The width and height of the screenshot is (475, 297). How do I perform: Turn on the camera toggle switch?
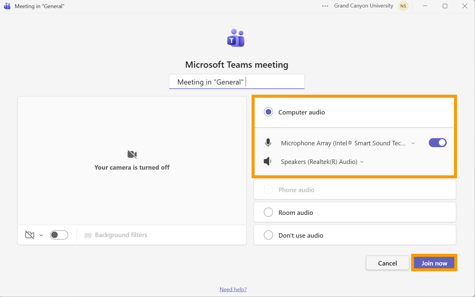(59, 235)
